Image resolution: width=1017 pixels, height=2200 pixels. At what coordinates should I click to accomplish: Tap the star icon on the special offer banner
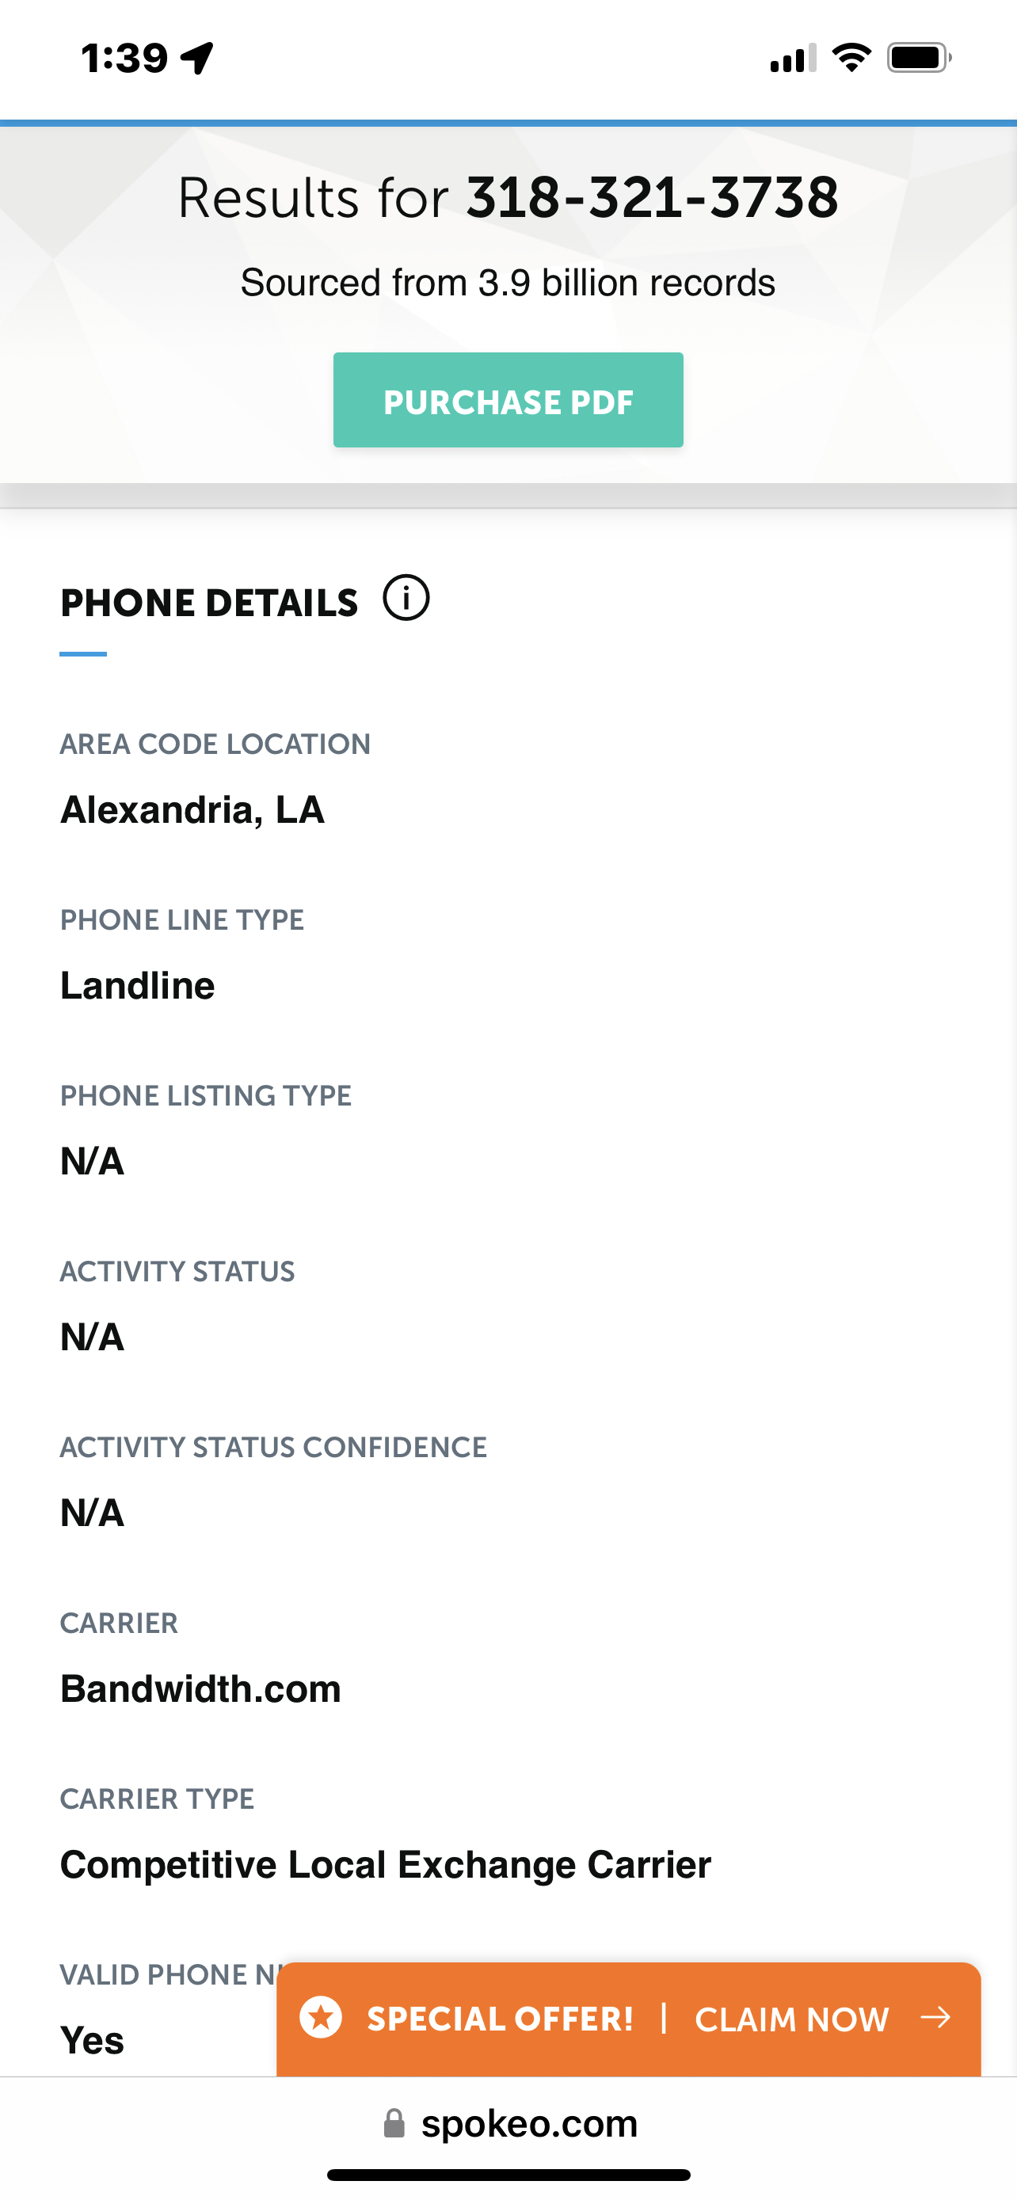pyautogui.click(x=321, y=2017)
